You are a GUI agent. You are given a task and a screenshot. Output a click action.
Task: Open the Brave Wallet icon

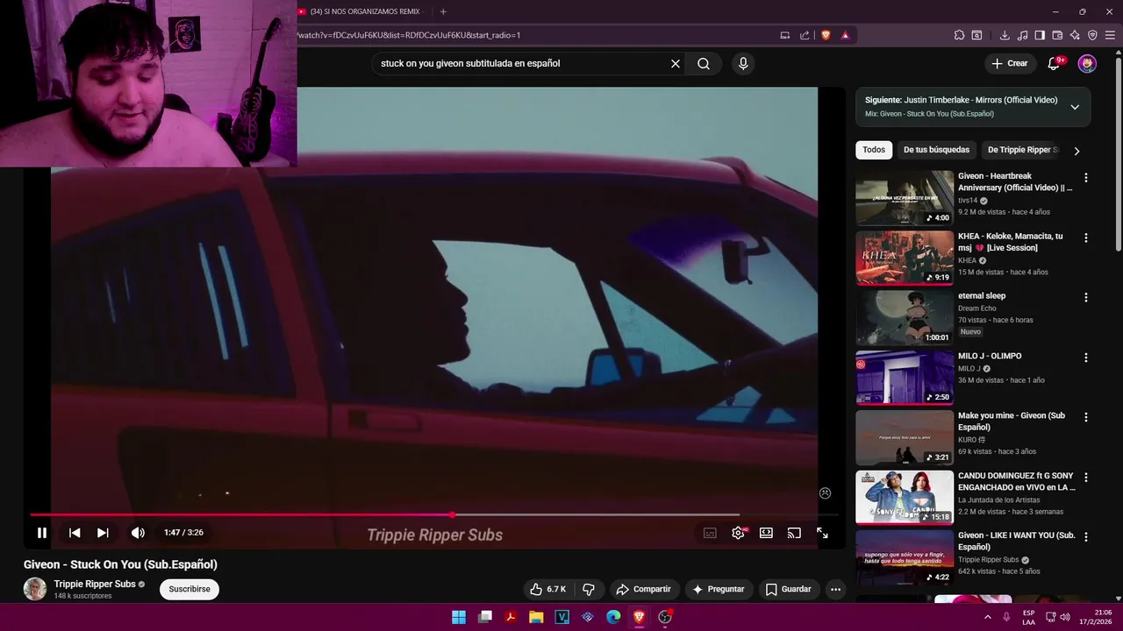coord(1057,35)
